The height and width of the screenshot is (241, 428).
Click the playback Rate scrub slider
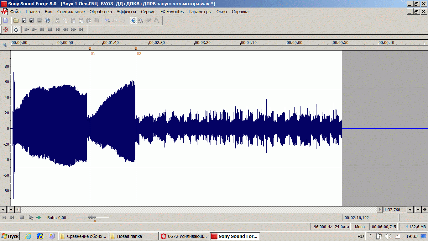pyautogui.click(x=92, y=217)
